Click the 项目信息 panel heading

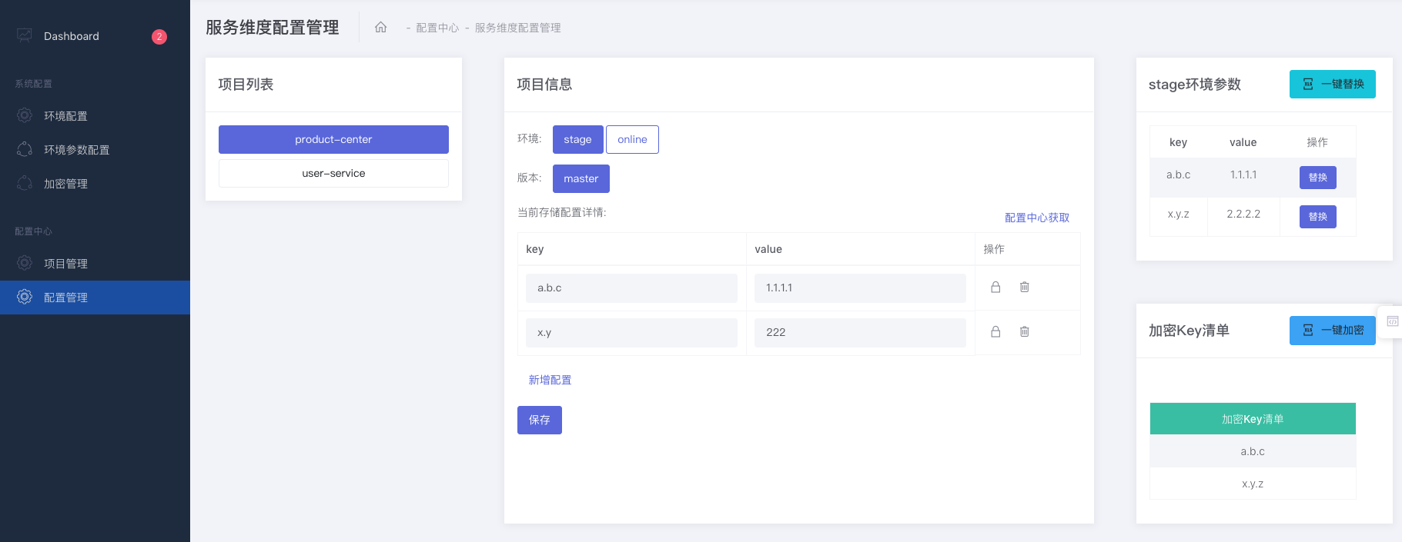[x=544, y=85]
